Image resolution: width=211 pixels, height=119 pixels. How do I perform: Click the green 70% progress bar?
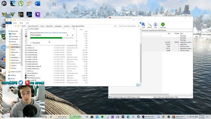coord(52,38)
